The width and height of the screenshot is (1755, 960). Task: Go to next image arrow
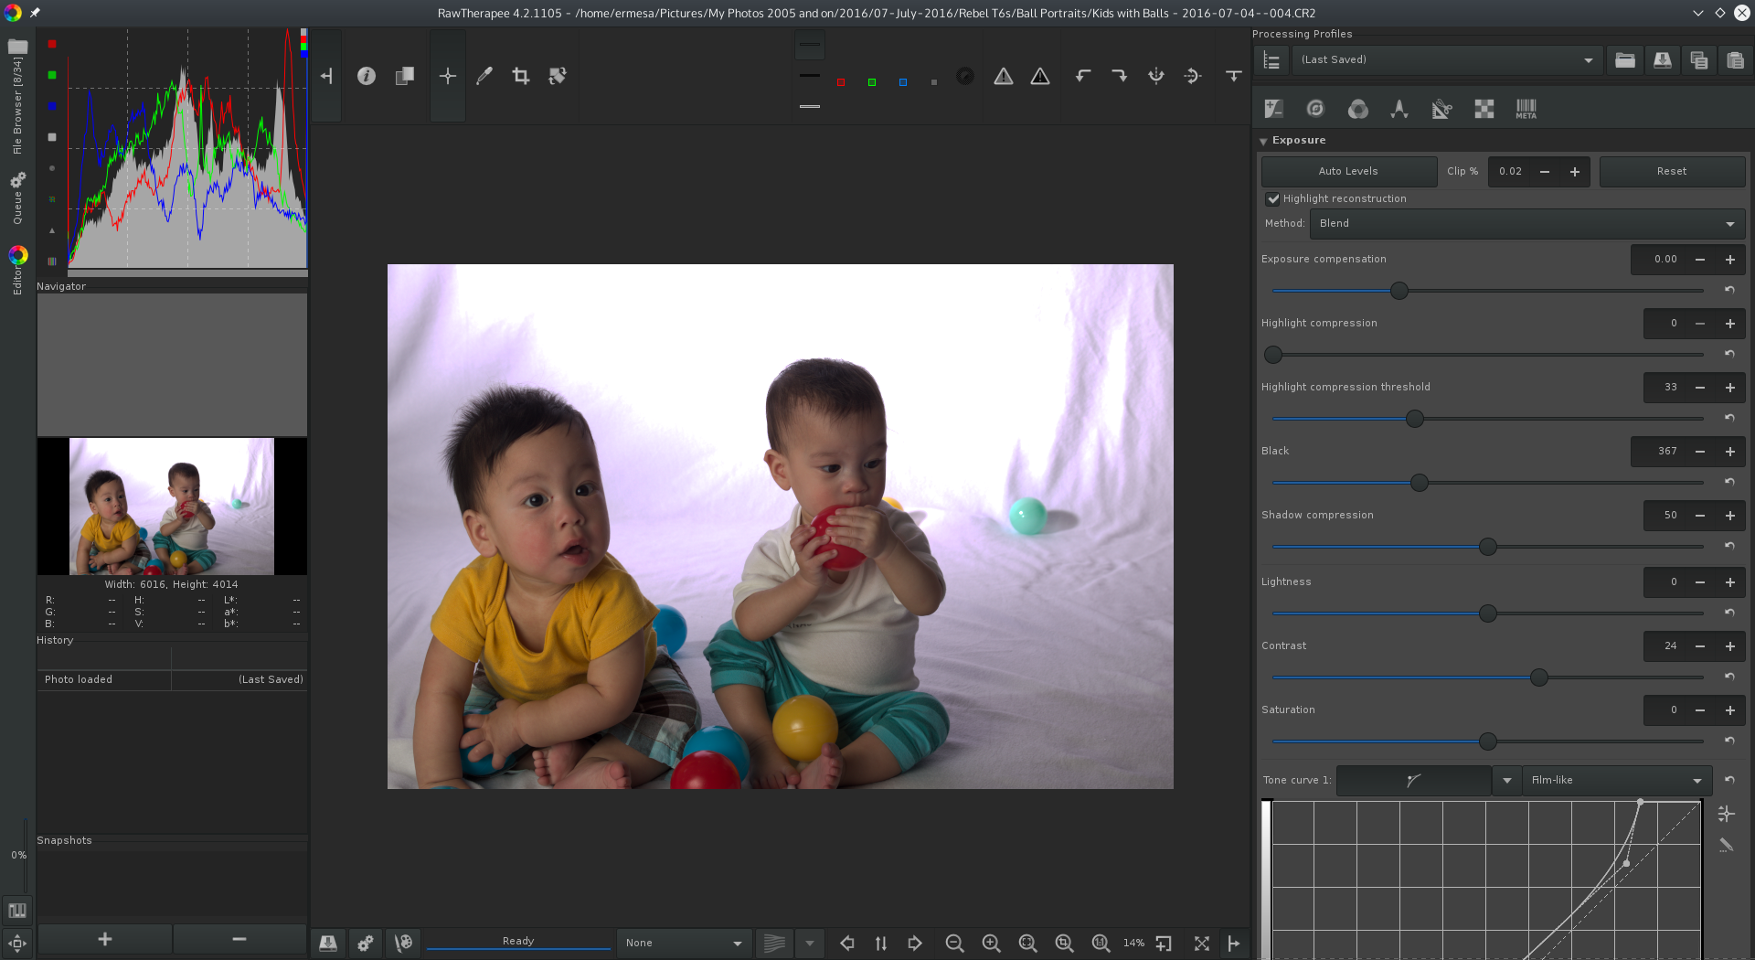pos(915,943)
